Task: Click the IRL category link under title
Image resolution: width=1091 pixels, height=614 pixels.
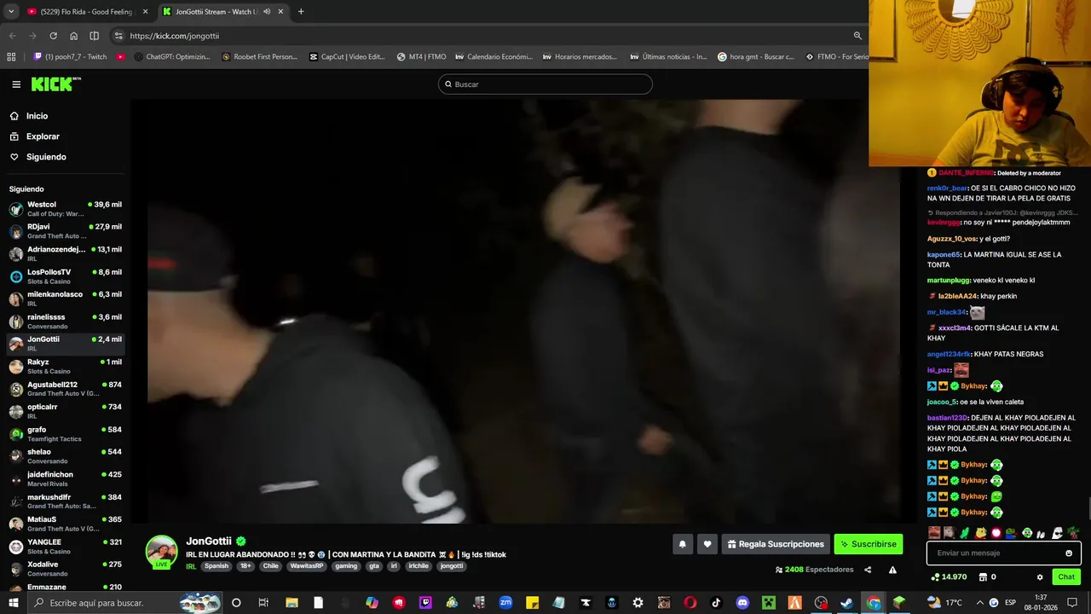Action: (191, 566)
